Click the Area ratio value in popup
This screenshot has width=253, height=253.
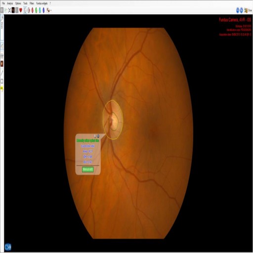pos(88,151)
